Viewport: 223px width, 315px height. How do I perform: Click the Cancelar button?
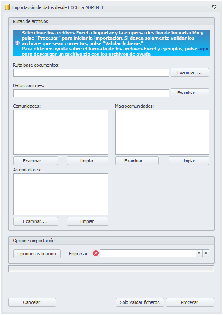32,302
